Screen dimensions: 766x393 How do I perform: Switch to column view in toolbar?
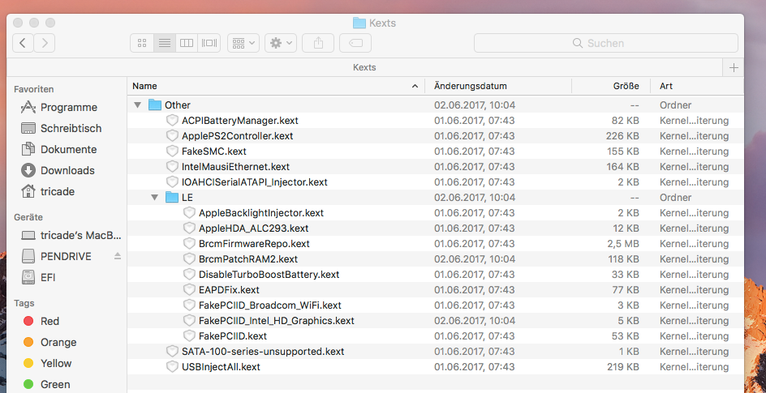click(x=187, y=43)
